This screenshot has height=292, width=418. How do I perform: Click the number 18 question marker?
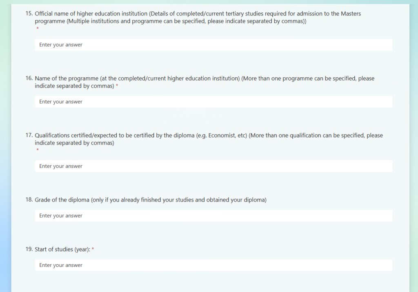tap(29, 200)
